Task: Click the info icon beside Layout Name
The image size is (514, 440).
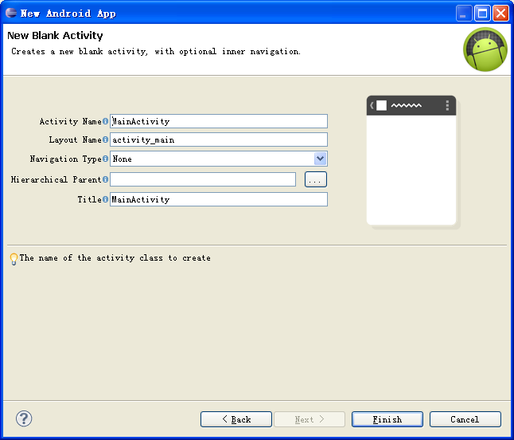Action: 105,139
